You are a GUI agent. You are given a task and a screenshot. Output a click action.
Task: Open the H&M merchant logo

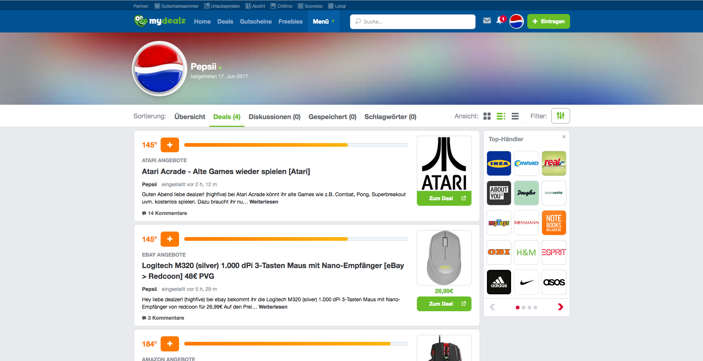pyautogui.click(x=527, y=252)
